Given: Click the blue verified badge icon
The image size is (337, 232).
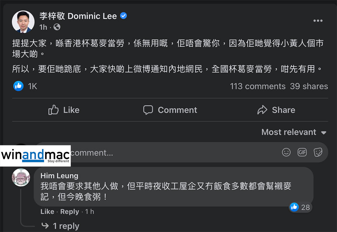Looking at the screenshot, I should tap(124, 16).
